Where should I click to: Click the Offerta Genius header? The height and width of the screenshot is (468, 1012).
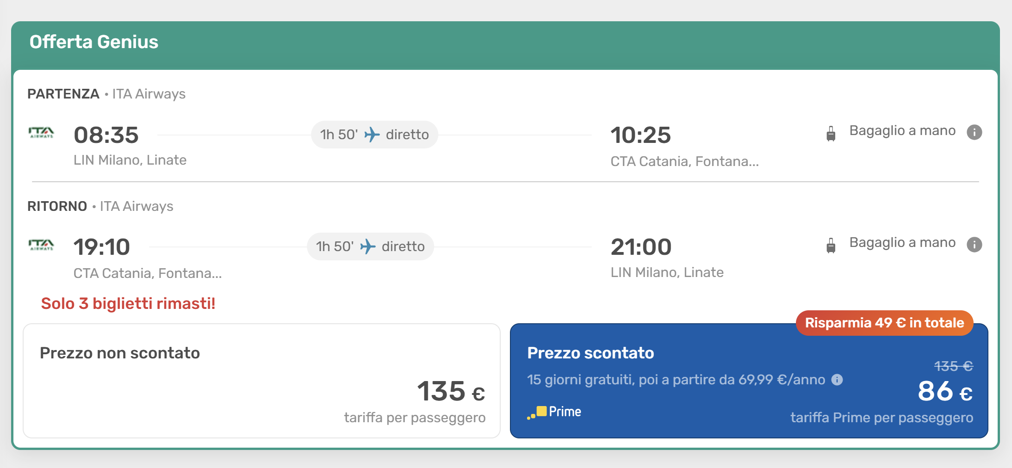click(94, 42)
